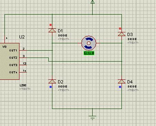Click the TEXT placeholder under D3

(x=133, y=43)
